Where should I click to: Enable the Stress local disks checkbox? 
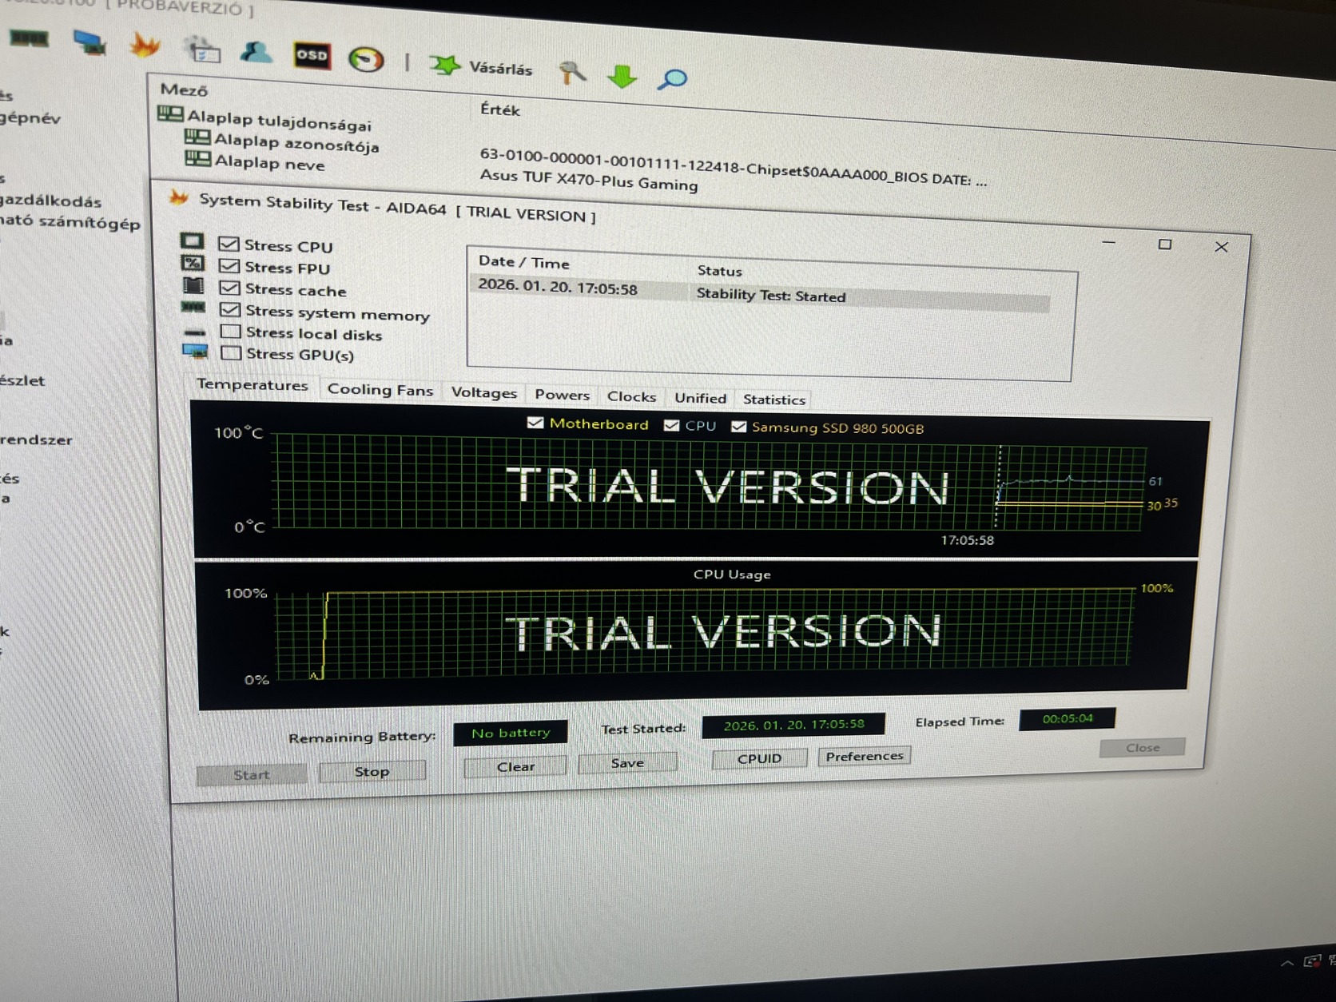pyautogui.click(x=231, y=331)
